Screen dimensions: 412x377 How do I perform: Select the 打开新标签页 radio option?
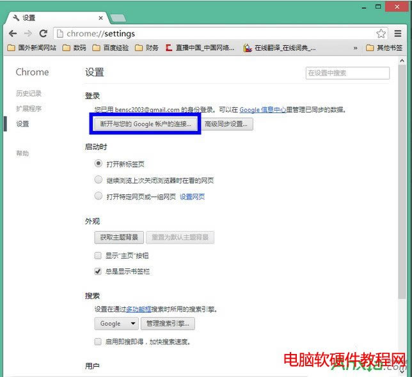pyautogui.click(x=99, y=164)
